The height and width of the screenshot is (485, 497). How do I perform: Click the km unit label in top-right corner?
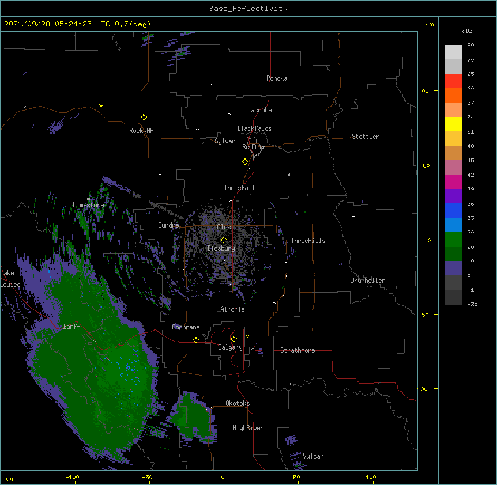tap(429, 24)
